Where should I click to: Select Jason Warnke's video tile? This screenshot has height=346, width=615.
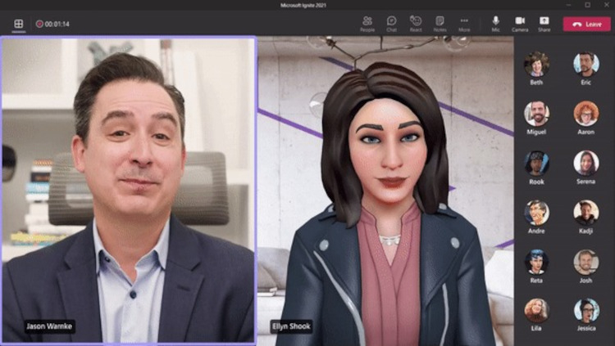click(x=129, y=188)
